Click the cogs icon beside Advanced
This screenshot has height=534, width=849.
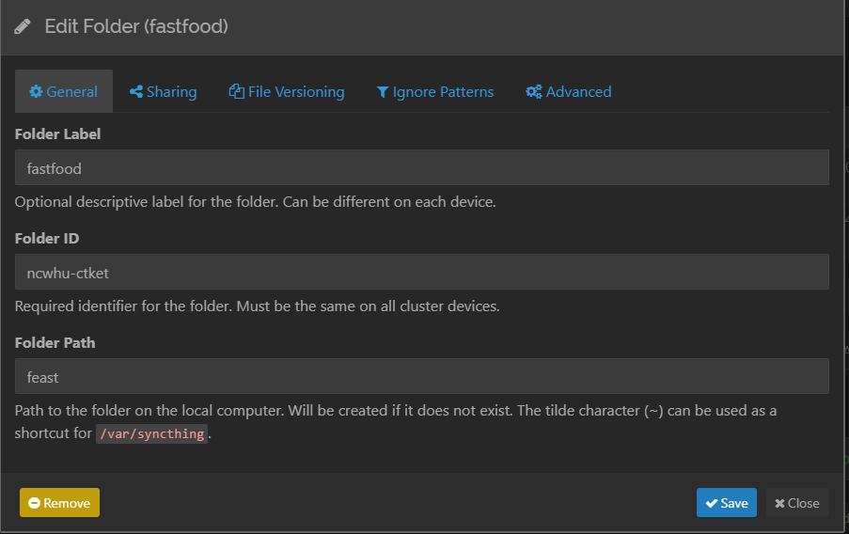click(533, 92)
